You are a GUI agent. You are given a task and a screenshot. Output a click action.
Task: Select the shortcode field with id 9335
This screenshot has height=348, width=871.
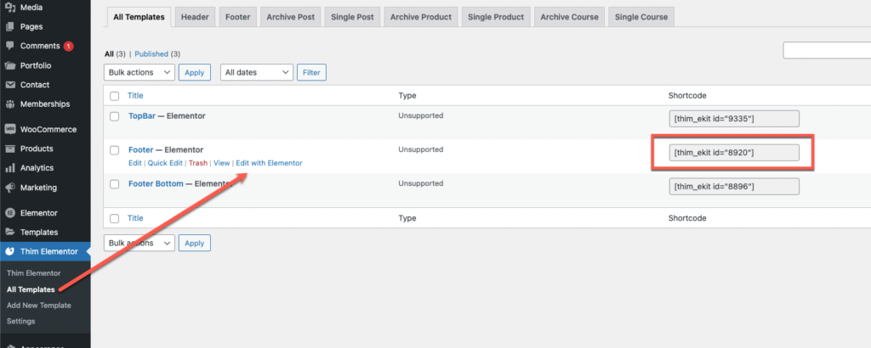pyautogui.click(x=734, y=119)
